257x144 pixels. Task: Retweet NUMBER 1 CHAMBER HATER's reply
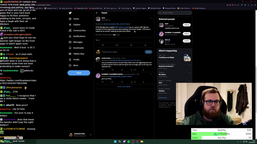(112, 82)
